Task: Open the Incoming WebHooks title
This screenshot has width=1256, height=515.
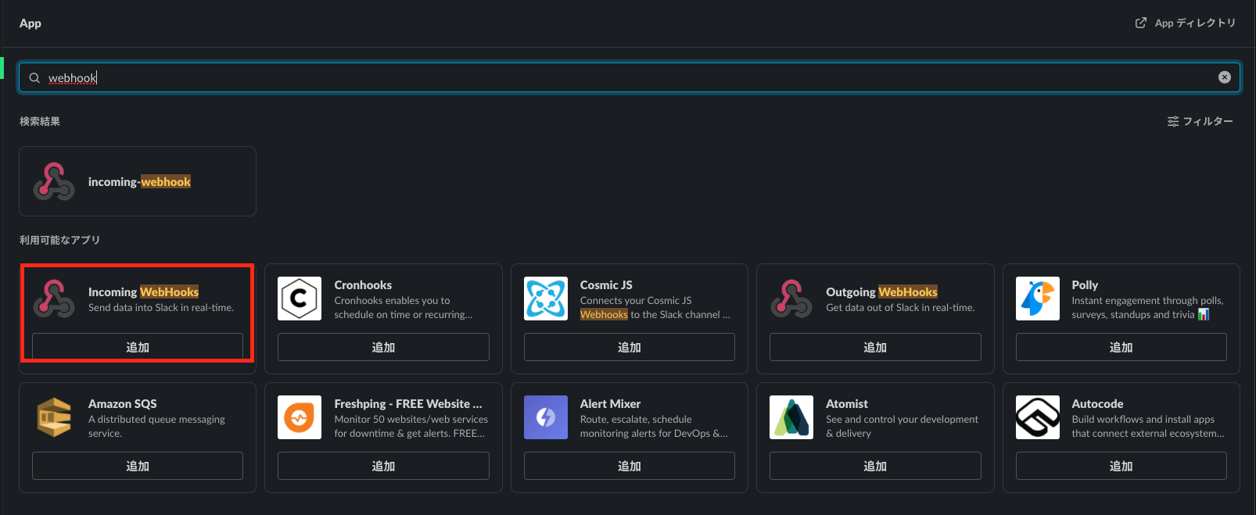Action: [x=143, y=291]
